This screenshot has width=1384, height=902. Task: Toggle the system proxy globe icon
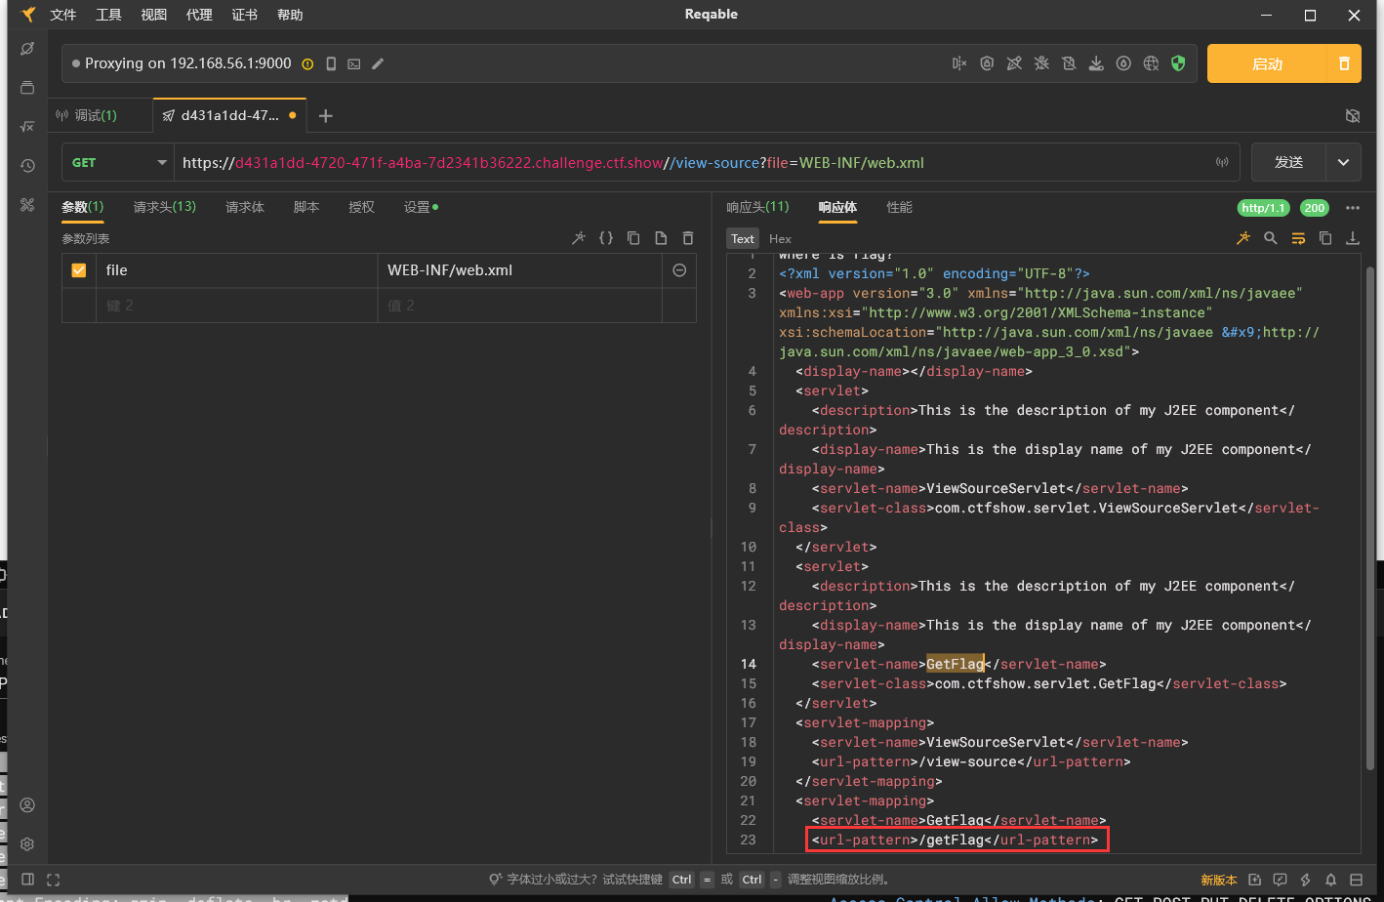[x=1151, y=63]
